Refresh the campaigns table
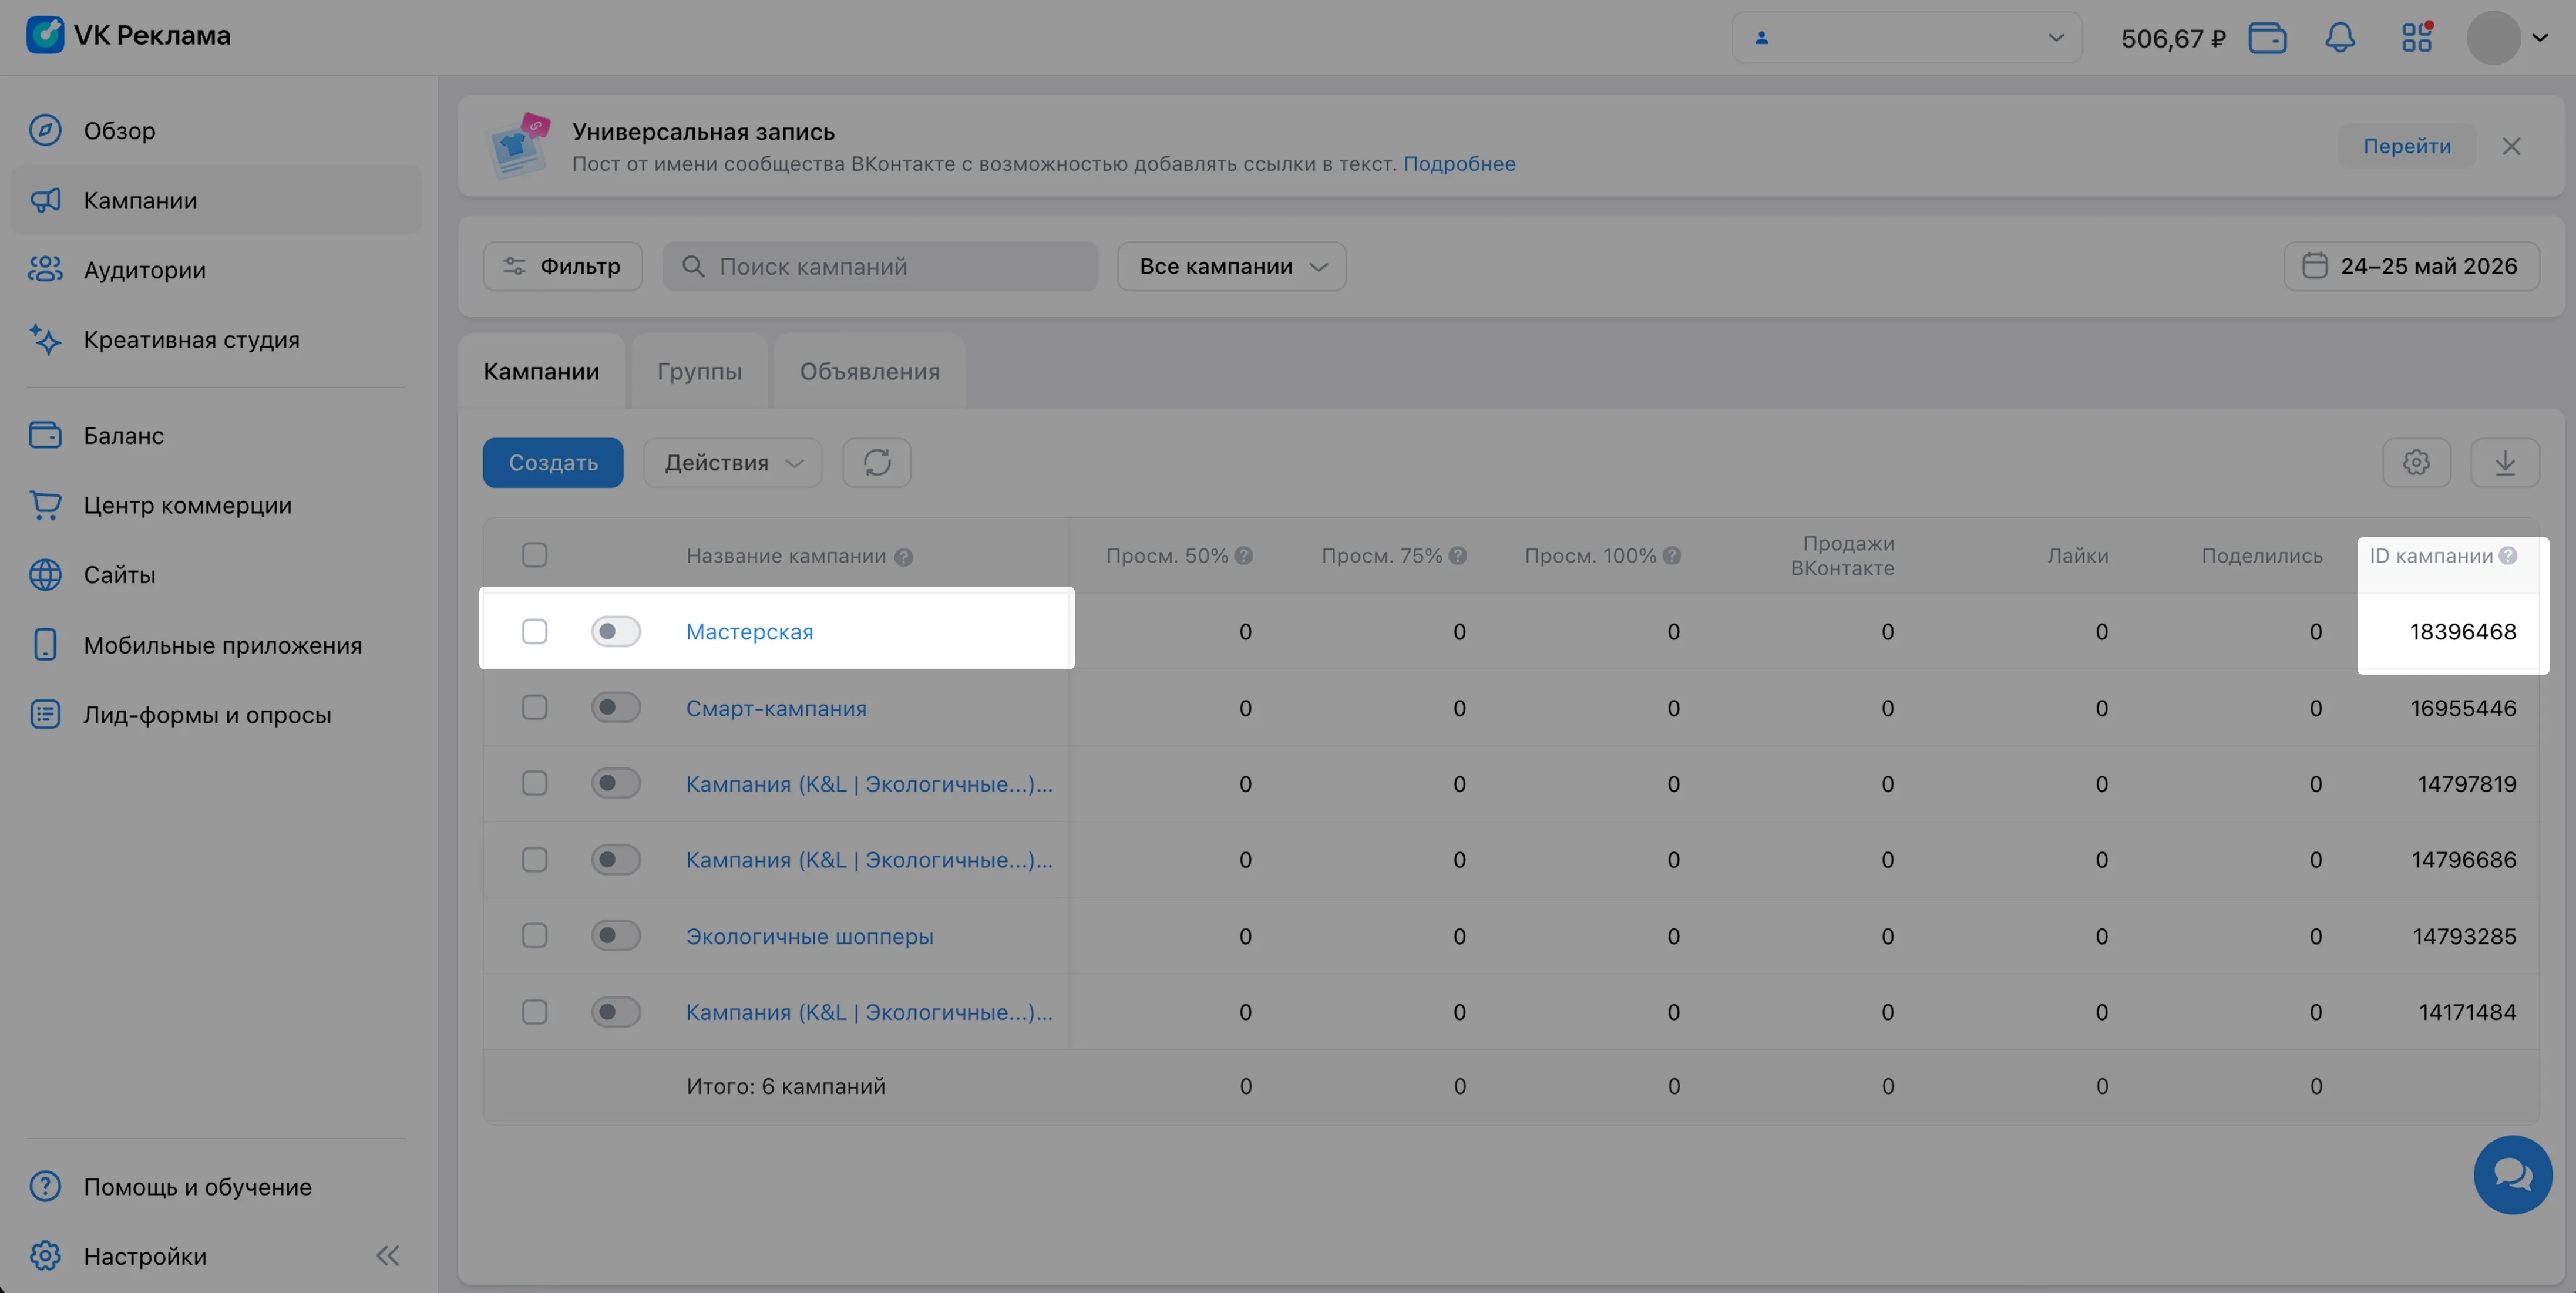The image size is (2576, 1293). [876, 463]
